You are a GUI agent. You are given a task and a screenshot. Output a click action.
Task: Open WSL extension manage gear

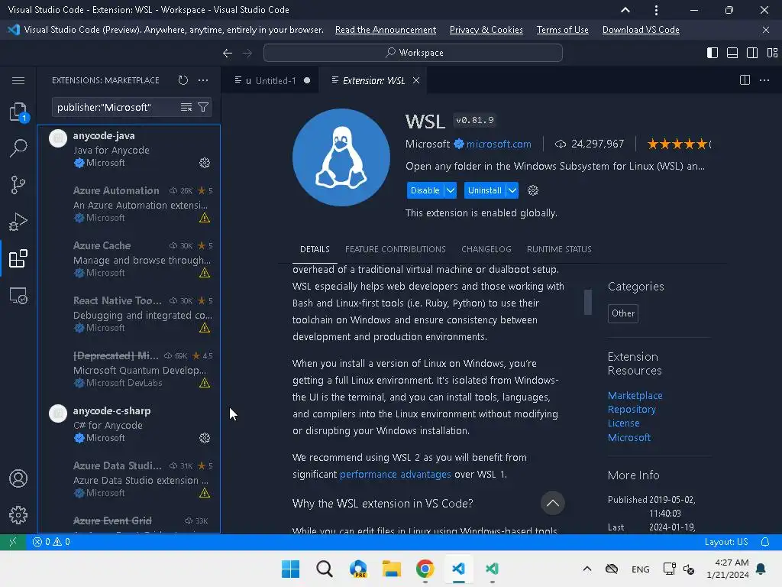tap(533, 190)
